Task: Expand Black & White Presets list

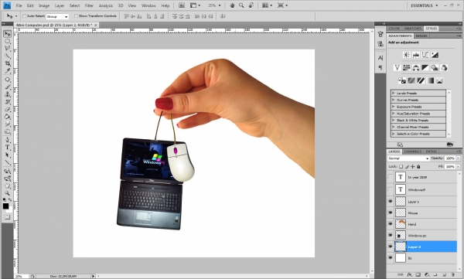Action: [x=394, y=120]
